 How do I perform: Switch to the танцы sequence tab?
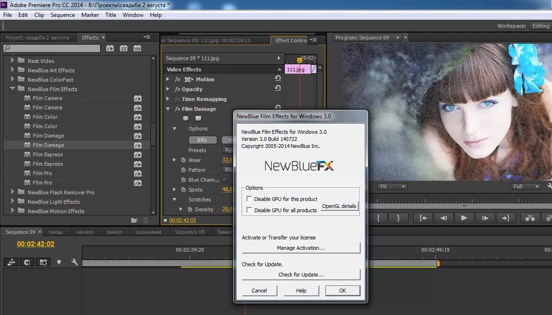[x=55, y=232]
